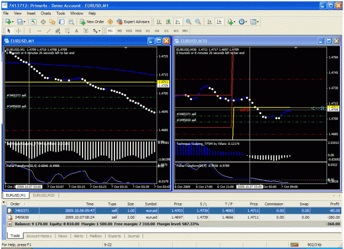This screenshot has width=344, height=249.
Task: Open the Tools menu
Action: point(61,13)
